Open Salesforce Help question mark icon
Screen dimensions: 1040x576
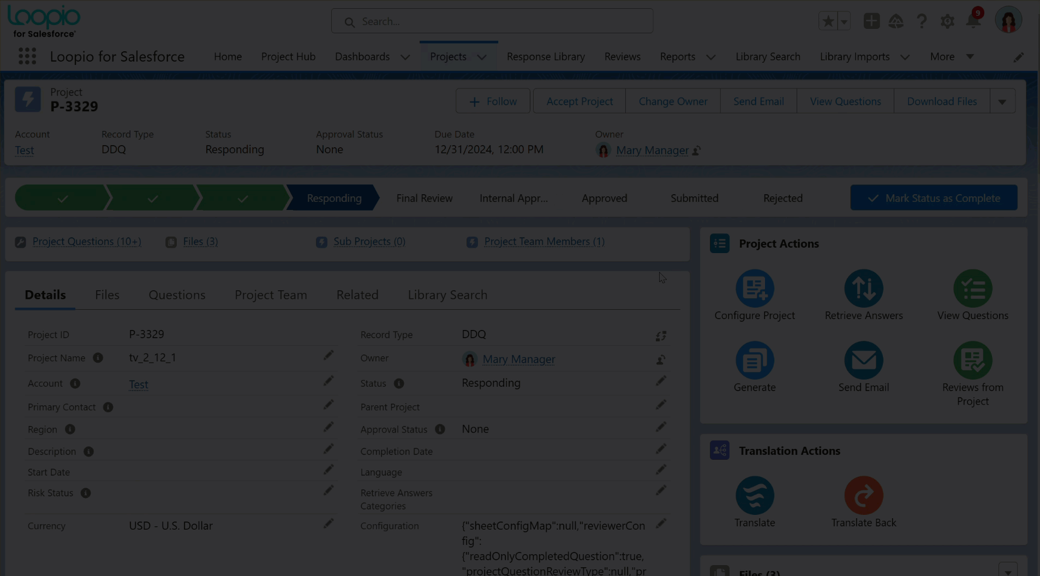pos(922,21)
